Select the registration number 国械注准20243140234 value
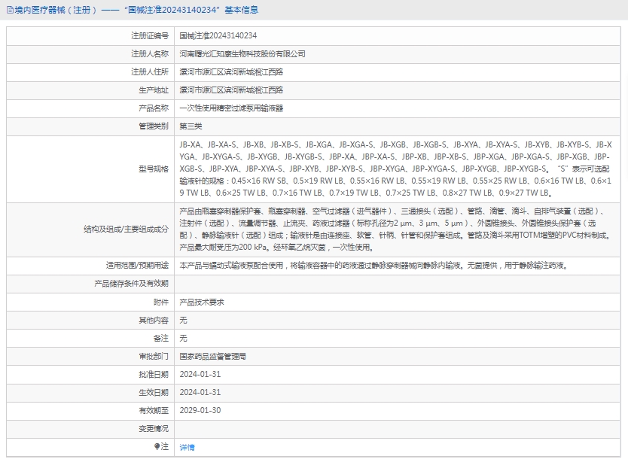Image resolution: width=628 pixels, height=462 pixels. [218, 35]
